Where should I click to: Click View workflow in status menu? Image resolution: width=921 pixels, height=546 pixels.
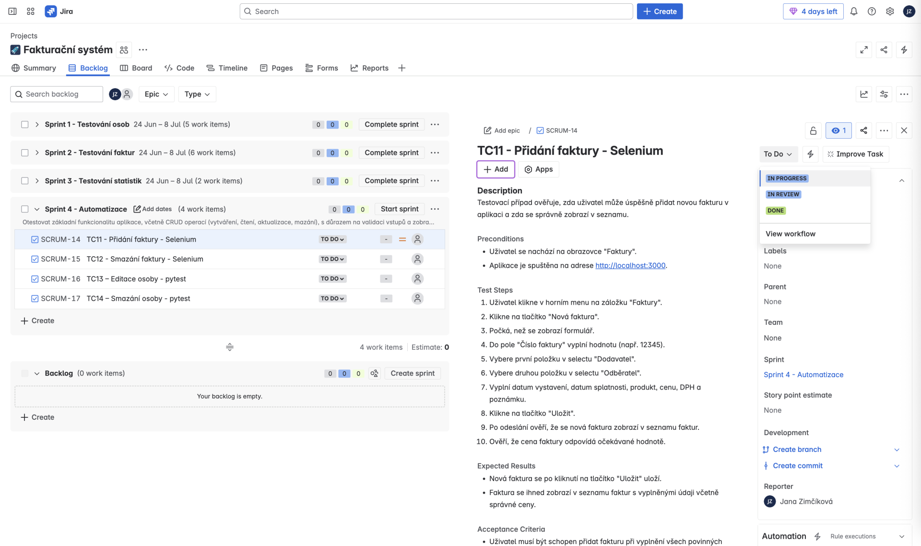tap(815, 234)
